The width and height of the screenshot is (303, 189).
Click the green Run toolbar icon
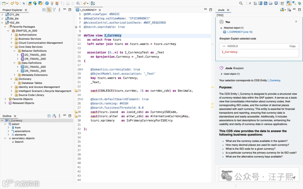pyautogui.click(x=35, y=3)
